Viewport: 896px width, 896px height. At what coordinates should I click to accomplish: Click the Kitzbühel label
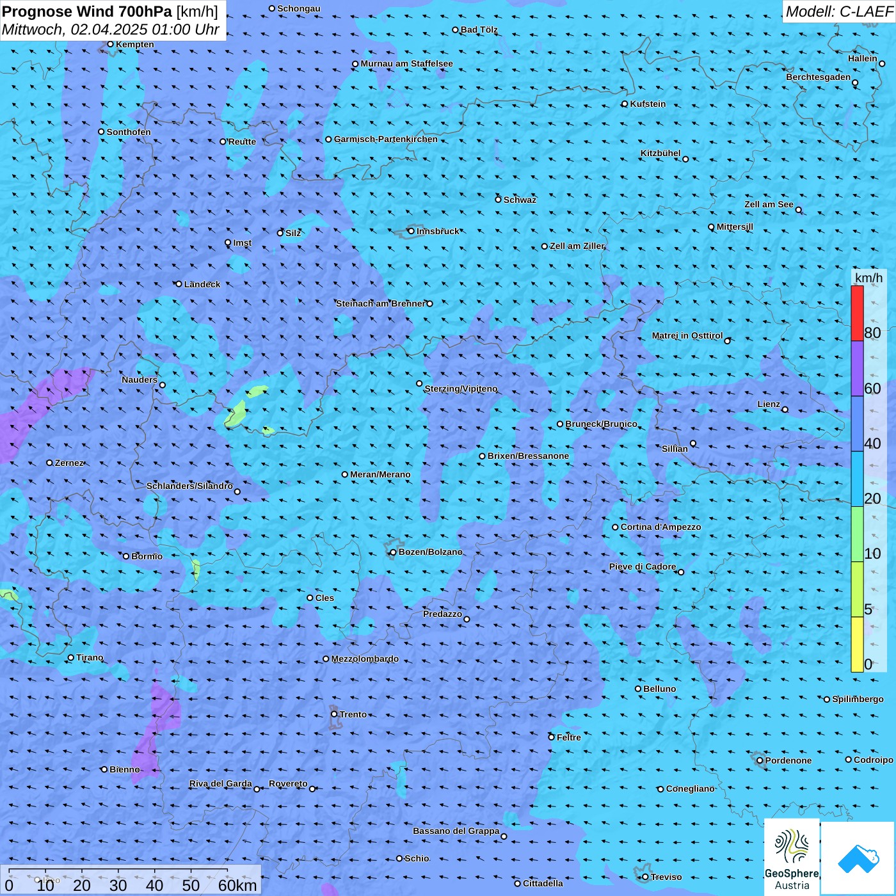(660, 153)
